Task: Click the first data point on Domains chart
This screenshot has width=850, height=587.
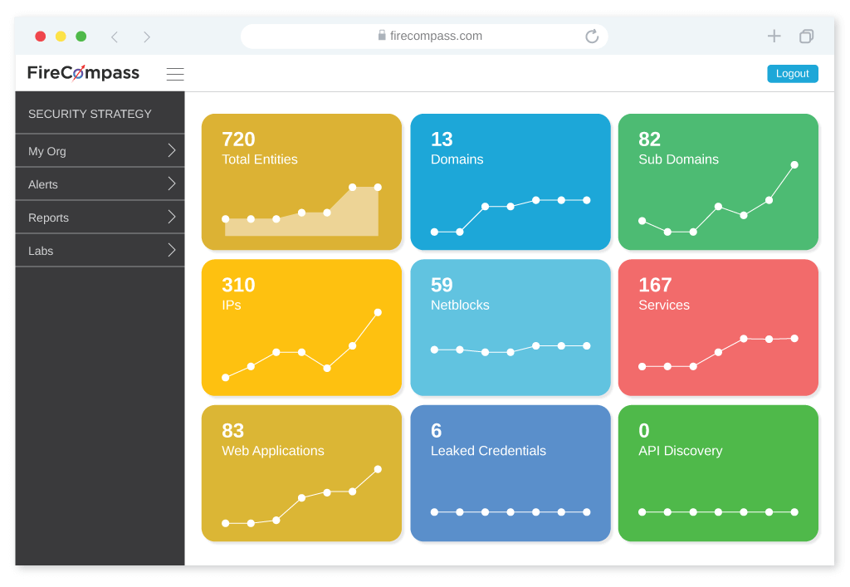Action: [434, 232]
